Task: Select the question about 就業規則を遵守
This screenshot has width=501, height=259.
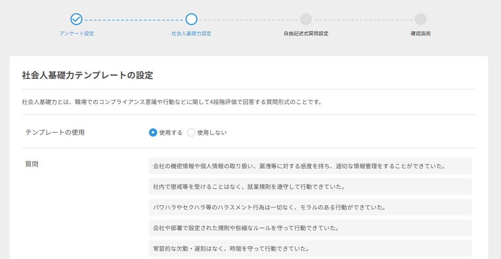Action: 310,187
